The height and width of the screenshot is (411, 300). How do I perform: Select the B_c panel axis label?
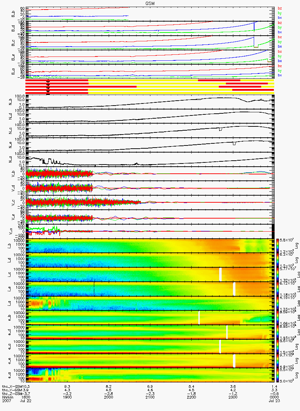point(13,43)
